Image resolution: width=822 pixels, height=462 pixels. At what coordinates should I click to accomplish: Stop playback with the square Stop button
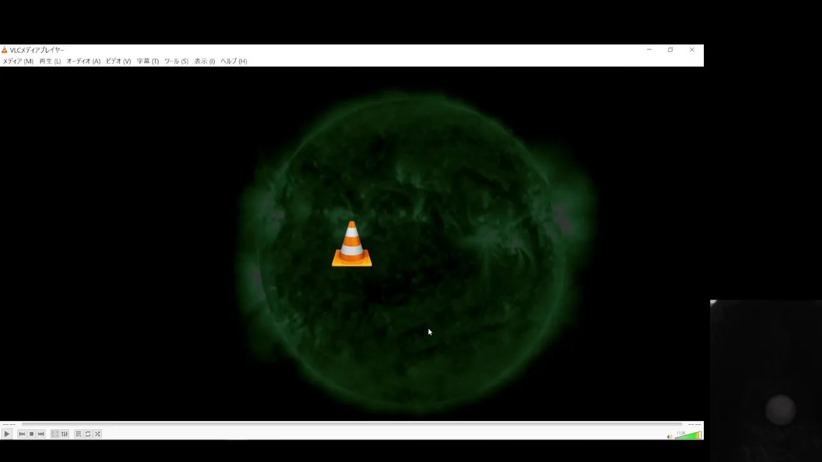pos(31,434)
